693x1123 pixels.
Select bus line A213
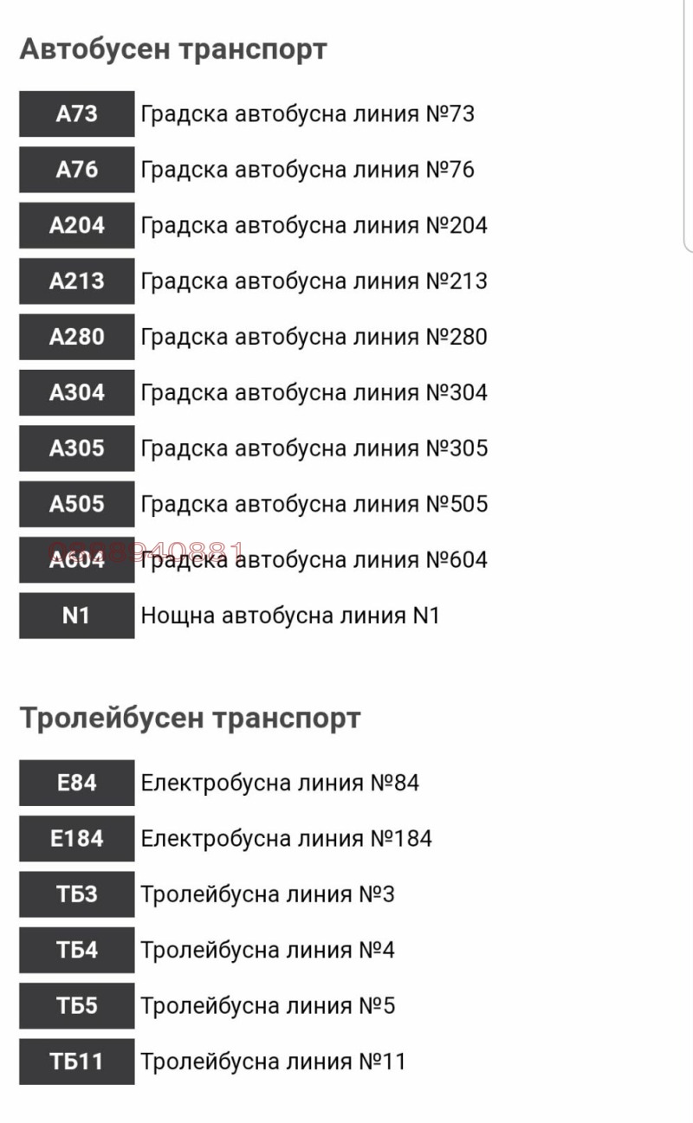pyautogui.click(x=76, y=281)
